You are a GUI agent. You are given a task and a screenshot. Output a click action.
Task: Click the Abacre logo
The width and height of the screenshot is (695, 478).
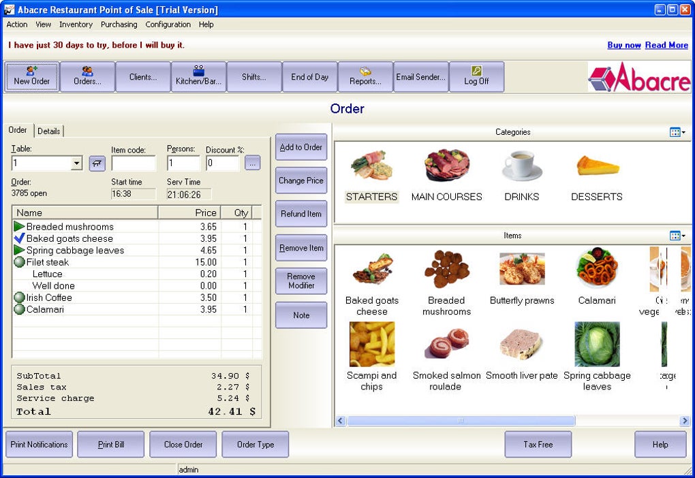638,77
